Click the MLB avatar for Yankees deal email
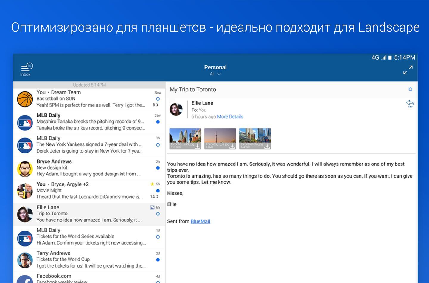 click(x=25, y=145)
